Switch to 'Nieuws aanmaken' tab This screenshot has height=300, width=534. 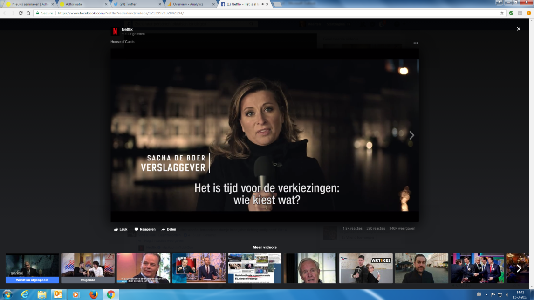click(29, 4)
